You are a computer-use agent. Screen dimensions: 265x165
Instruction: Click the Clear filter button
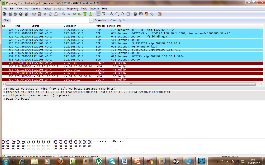click(x=113, y=20)
